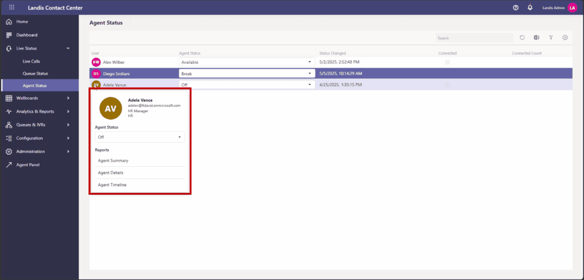Toggle Alex Wilber's Connected checkbox

click(x=447, y=61)
